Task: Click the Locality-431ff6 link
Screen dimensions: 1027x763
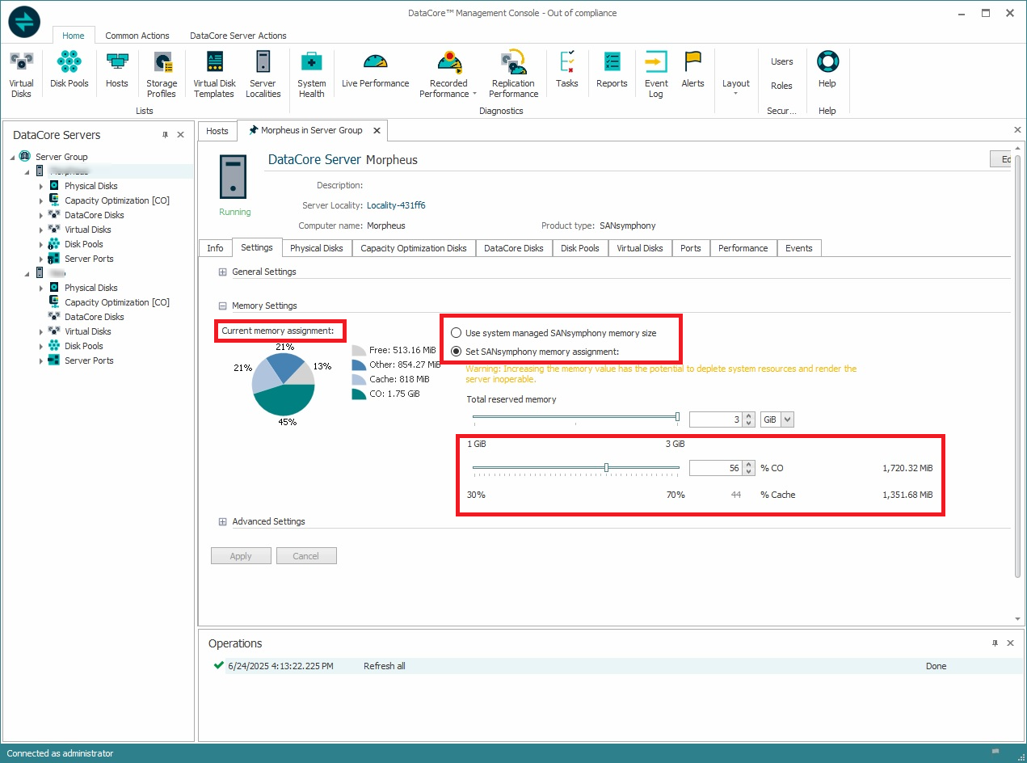Action: click(x=396, y=205)
